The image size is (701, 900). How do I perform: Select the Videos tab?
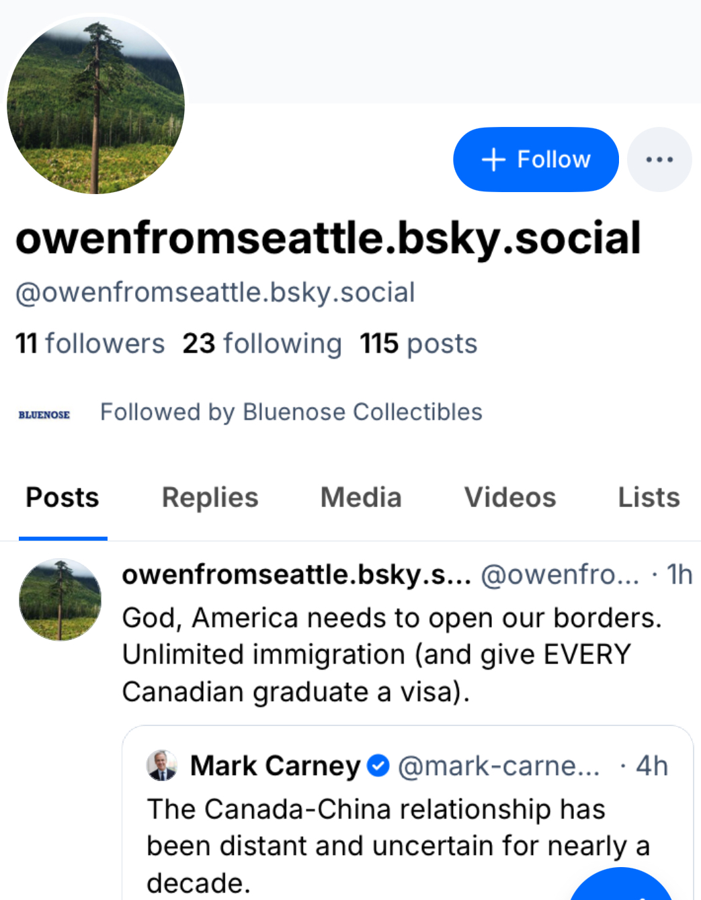(x=510, y=498)
